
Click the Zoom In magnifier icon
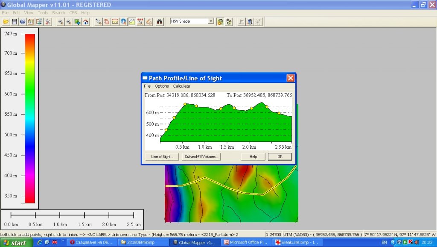coord(61,21)
